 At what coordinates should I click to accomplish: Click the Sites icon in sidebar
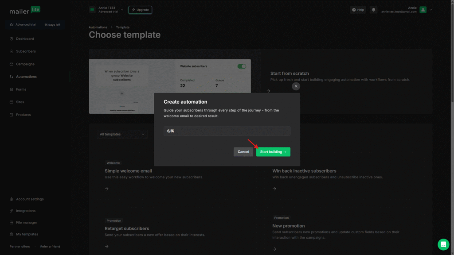tap(12, 102)
